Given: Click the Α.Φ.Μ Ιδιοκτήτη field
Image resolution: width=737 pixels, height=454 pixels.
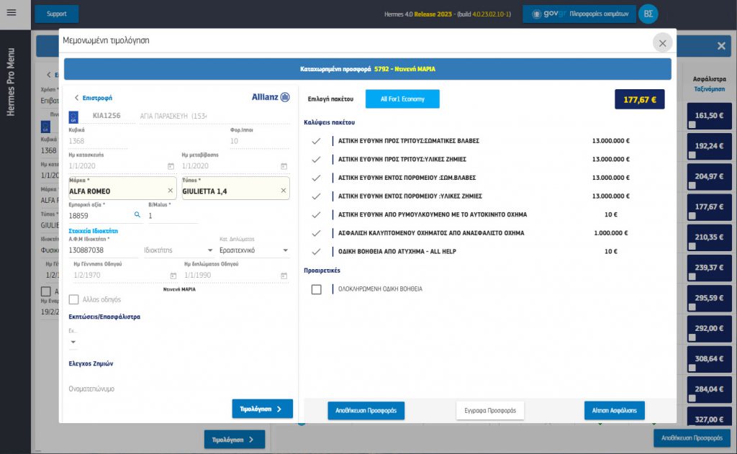Looking at the screenshot, I should coord(104,250).
